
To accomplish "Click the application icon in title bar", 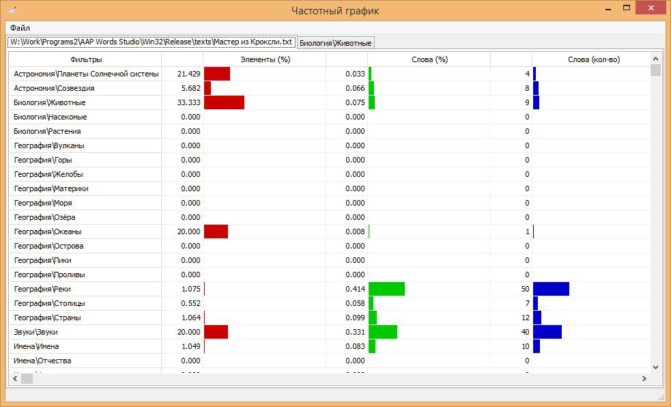I will tap(12, 10).
